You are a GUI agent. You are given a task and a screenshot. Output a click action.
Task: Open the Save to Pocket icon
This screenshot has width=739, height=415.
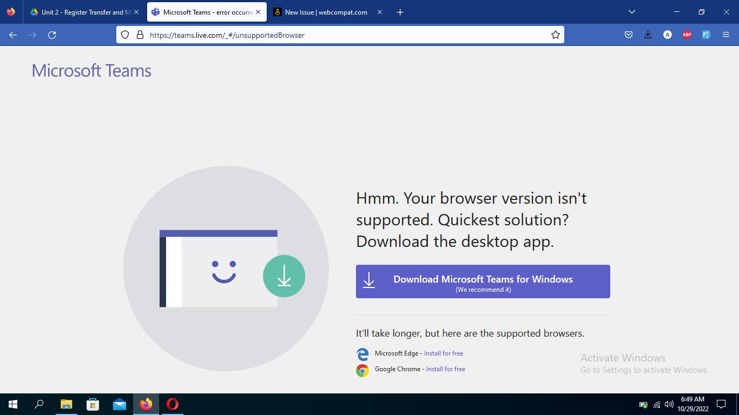click(629, 35)
